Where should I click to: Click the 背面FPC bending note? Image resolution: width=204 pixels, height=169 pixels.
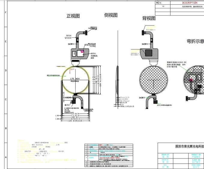[176, 64]
